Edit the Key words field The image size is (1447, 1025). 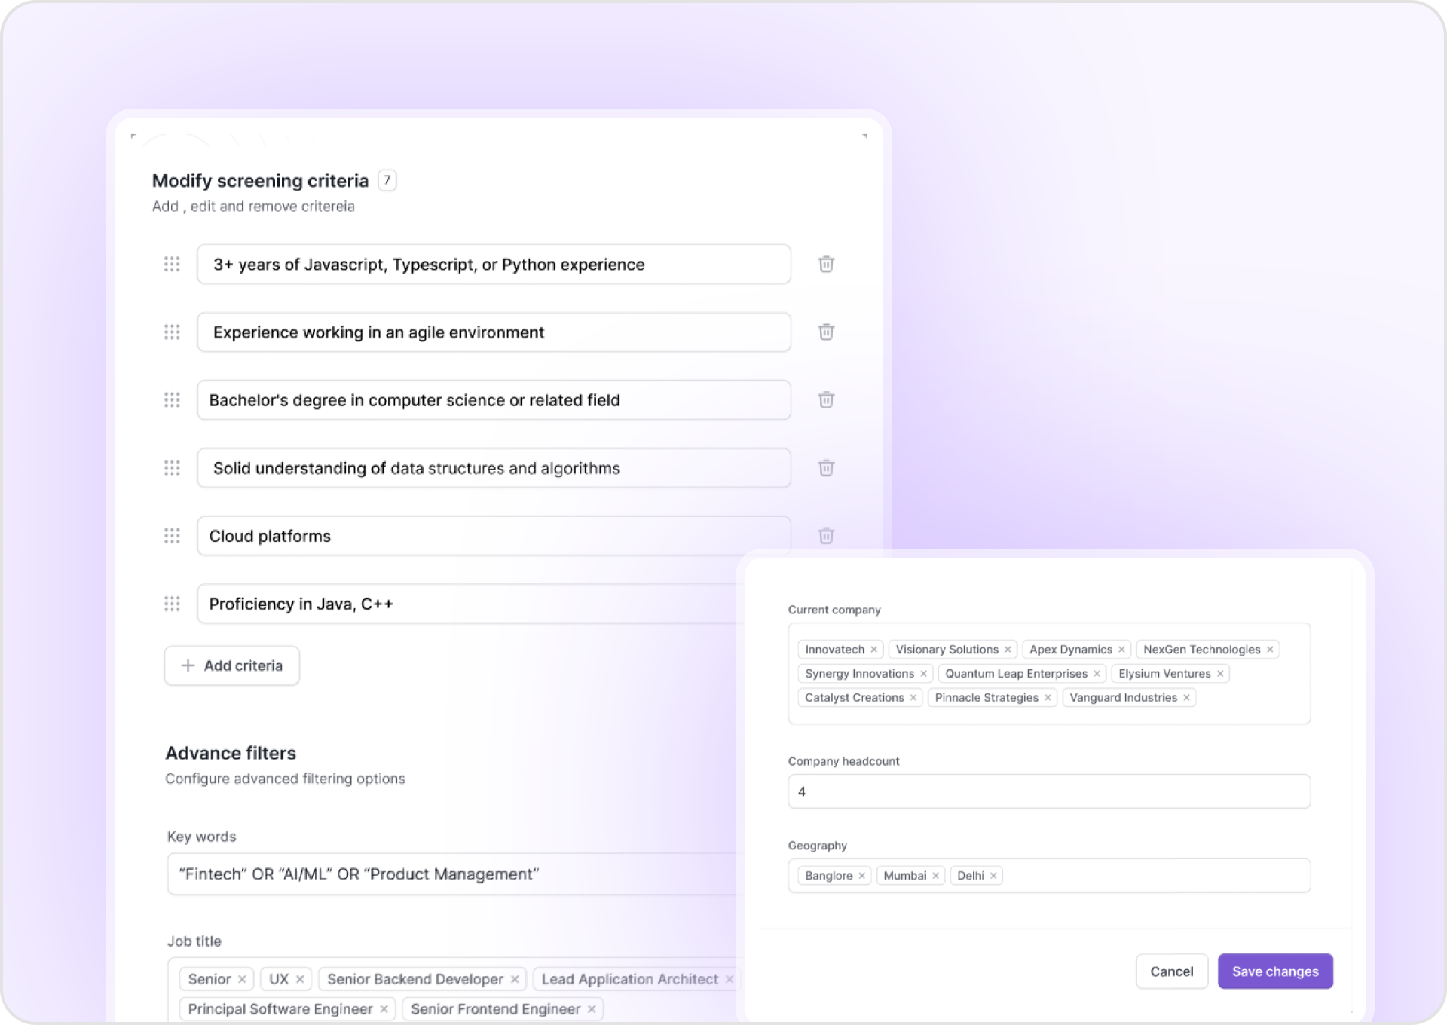click(x=455, y=874)
